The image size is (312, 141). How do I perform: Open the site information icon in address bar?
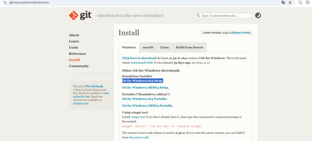[5, 3]
